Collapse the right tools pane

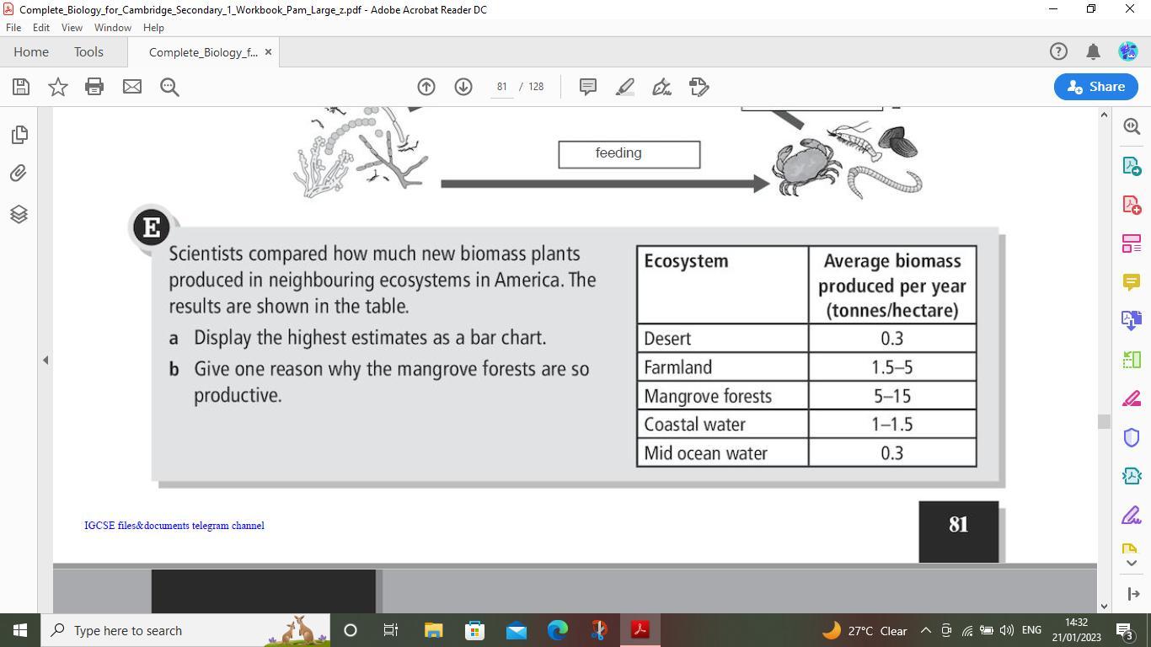pyautogui.click(x=1132, y=594)
